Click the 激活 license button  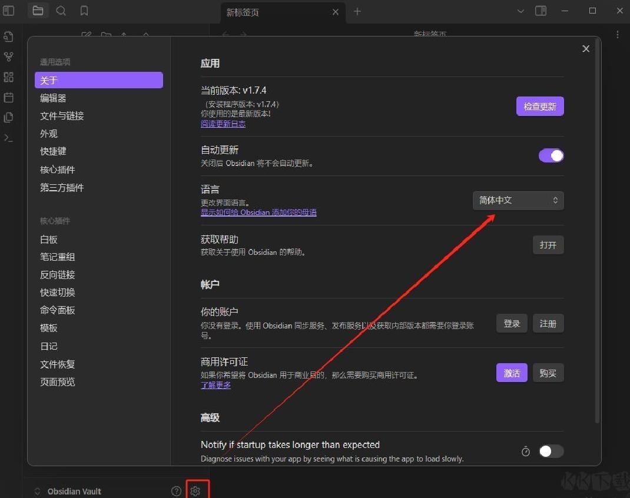point(512,373)
